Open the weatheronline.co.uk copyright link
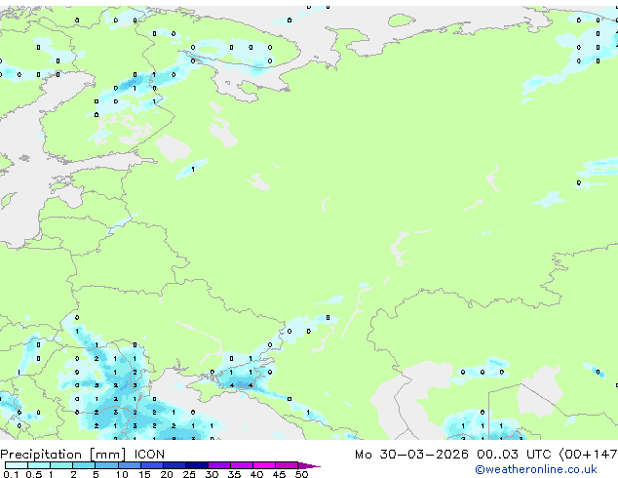618x478 pixels. pyautogui.click(x=536, y=469)
